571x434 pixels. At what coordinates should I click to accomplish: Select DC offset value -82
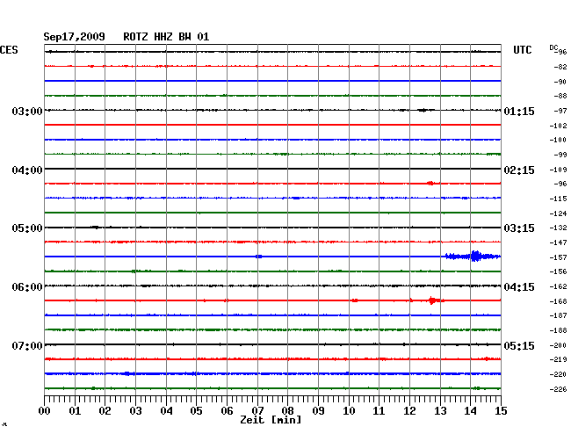tap(560, 67)
